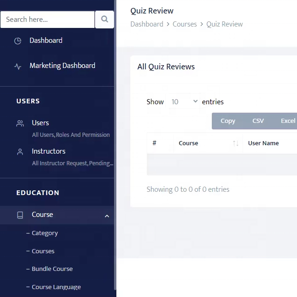297x297 pixels.
Task: Click the Instructors person icon
Action: 20,152
